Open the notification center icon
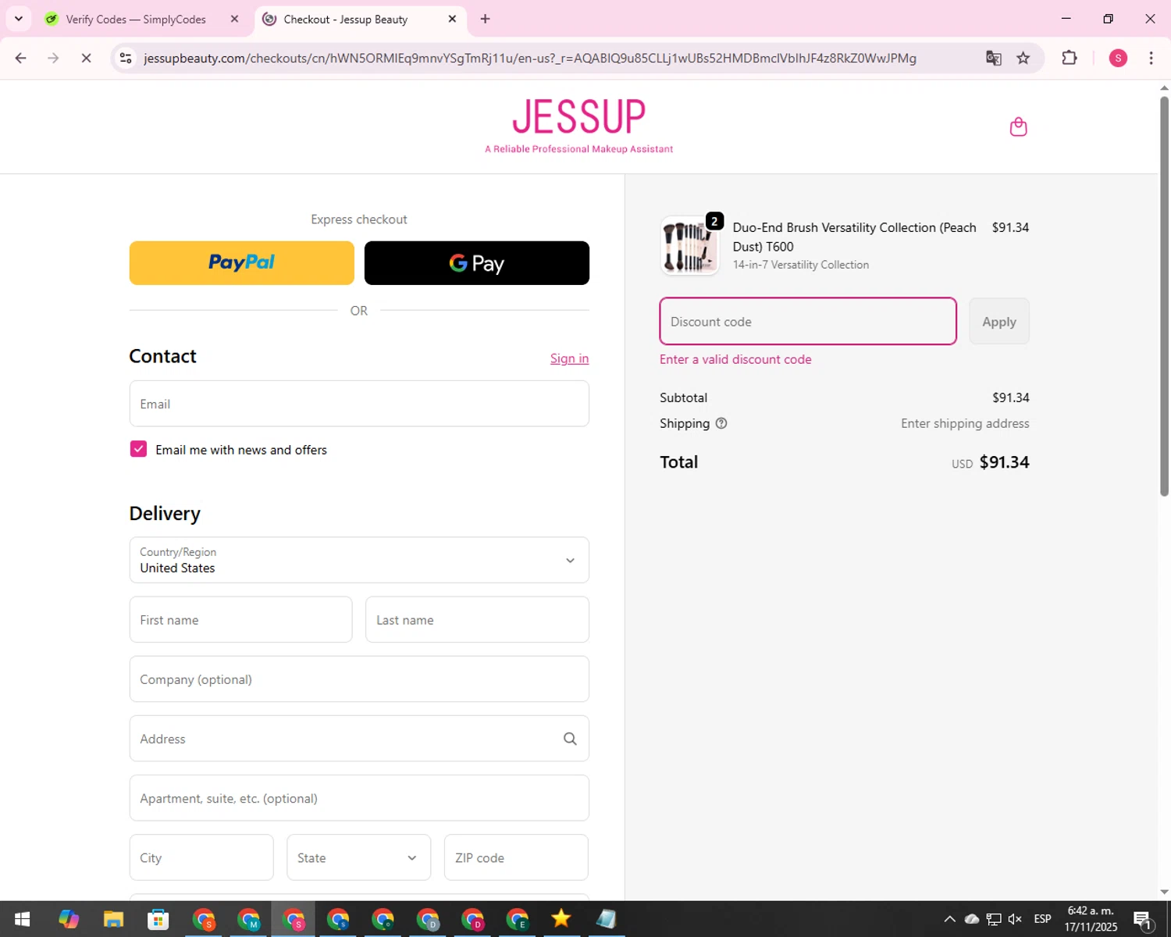 1143,920
